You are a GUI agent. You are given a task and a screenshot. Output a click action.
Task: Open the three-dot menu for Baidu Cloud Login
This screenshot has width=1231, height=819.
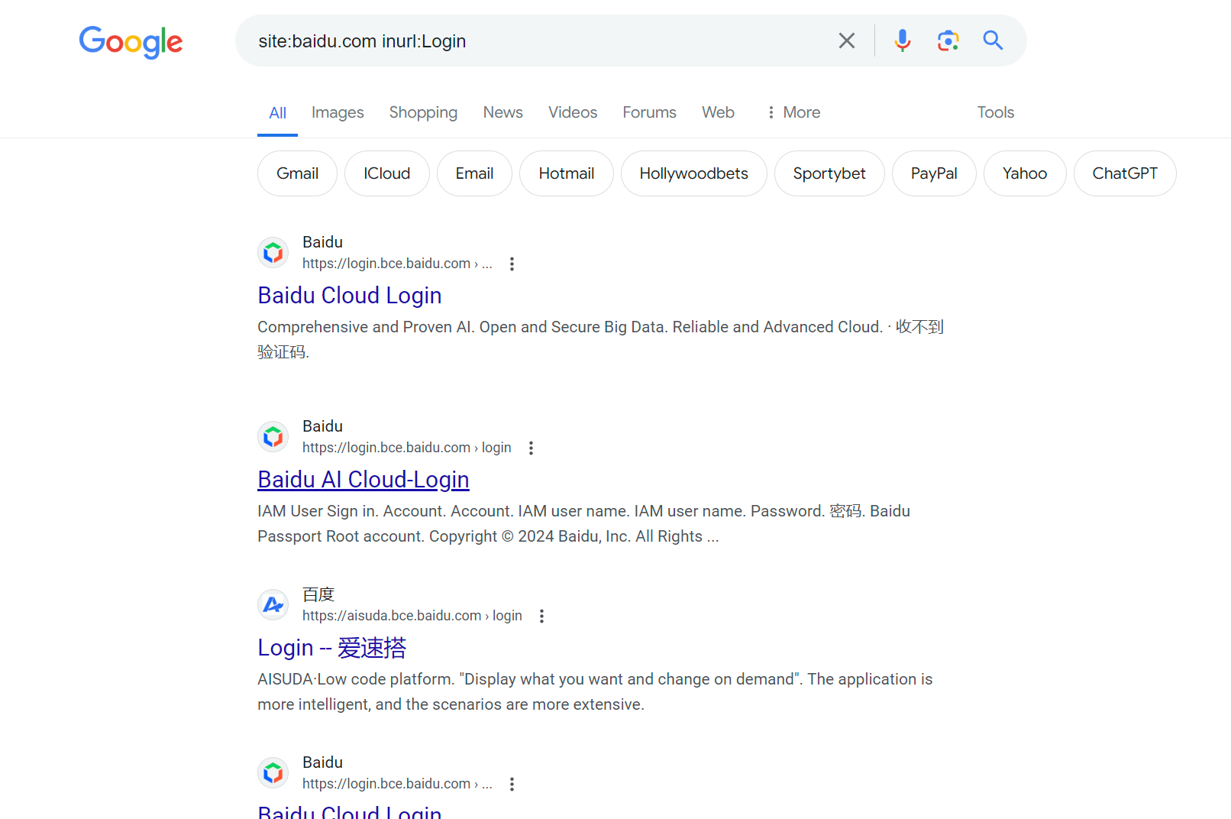512,264
